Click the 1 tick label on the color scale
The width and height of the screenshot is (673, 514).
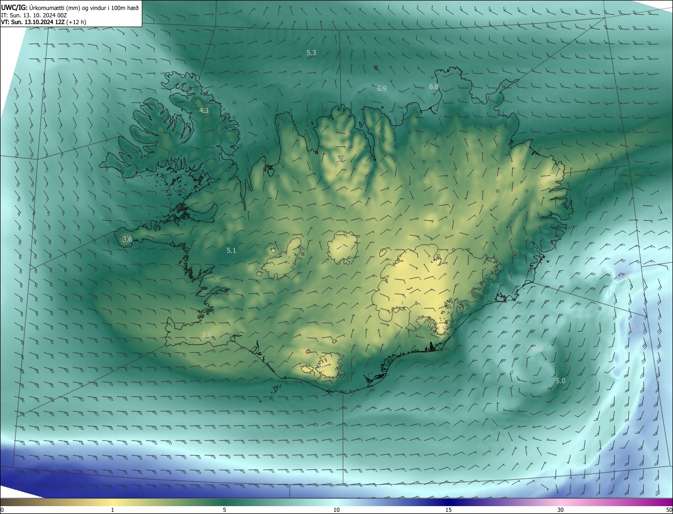pyautogui.click(x=113, y=510)
